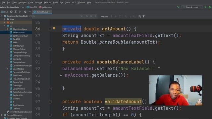Hide the Project tool window

[x=29, y=12]
